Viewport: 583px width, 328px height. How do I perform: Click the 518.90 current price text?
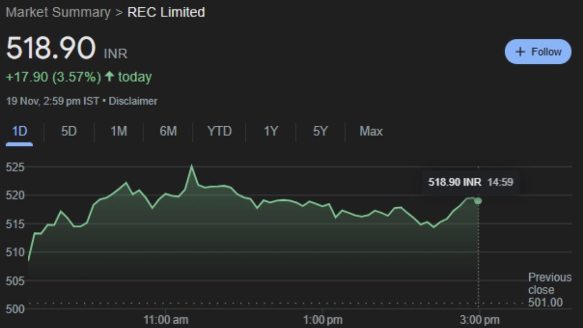[51, 48]
